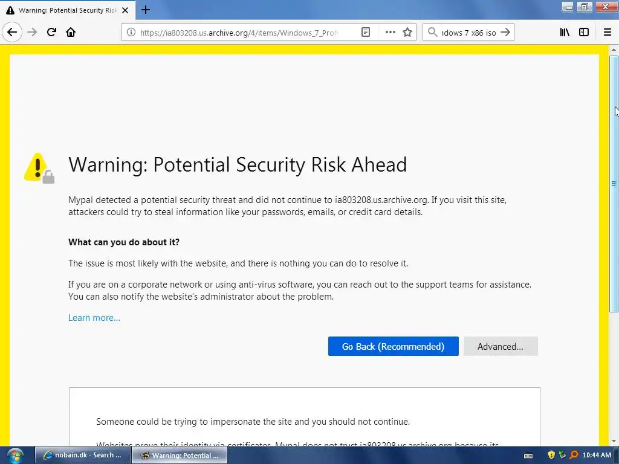This screenshot has width=619, height=464.
Task: Click 'Someone could be trying to impersonate' text
Action: [253, 421]
